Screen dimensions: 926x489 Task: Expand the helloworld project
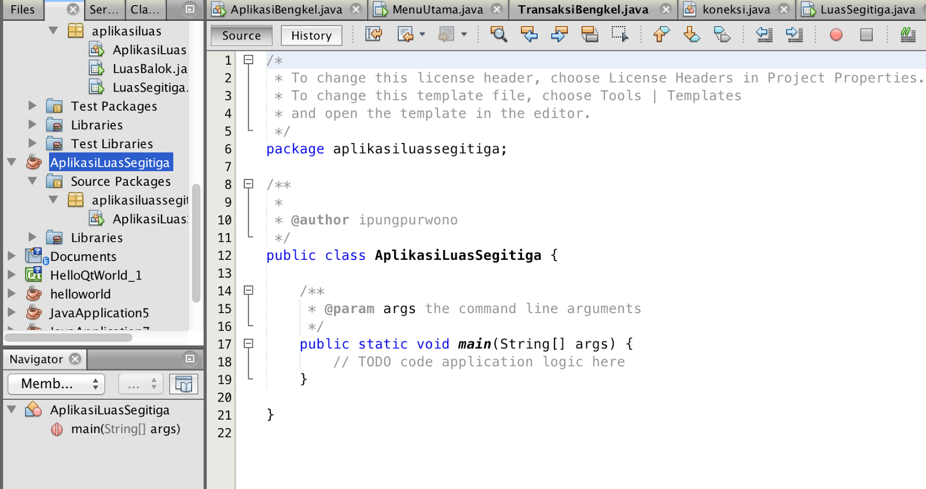coord(12,293)
